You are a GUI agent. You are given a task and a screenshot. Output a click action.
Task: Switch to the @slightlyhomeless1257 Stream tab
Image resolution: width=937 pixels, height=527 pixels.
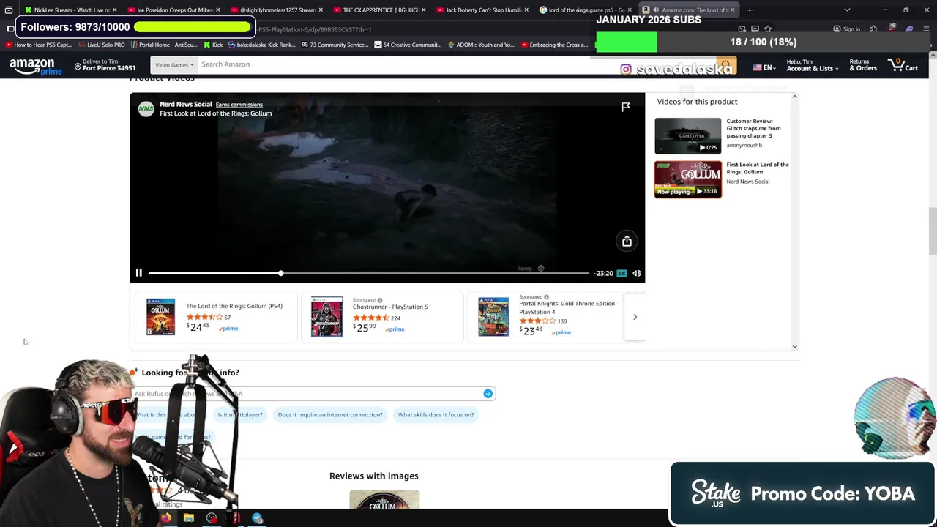click(277, 10)
